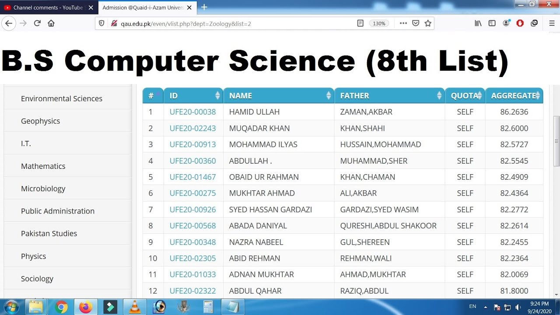The width and height of the screenshot is (560, 315).
Task: Open Firefox account icon
Action: click(506, 24)
